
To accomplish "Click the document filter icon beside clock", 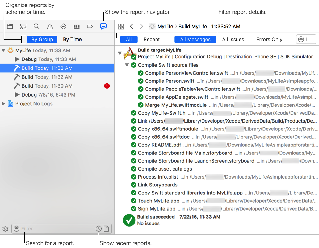I will (x=106, y=229).
